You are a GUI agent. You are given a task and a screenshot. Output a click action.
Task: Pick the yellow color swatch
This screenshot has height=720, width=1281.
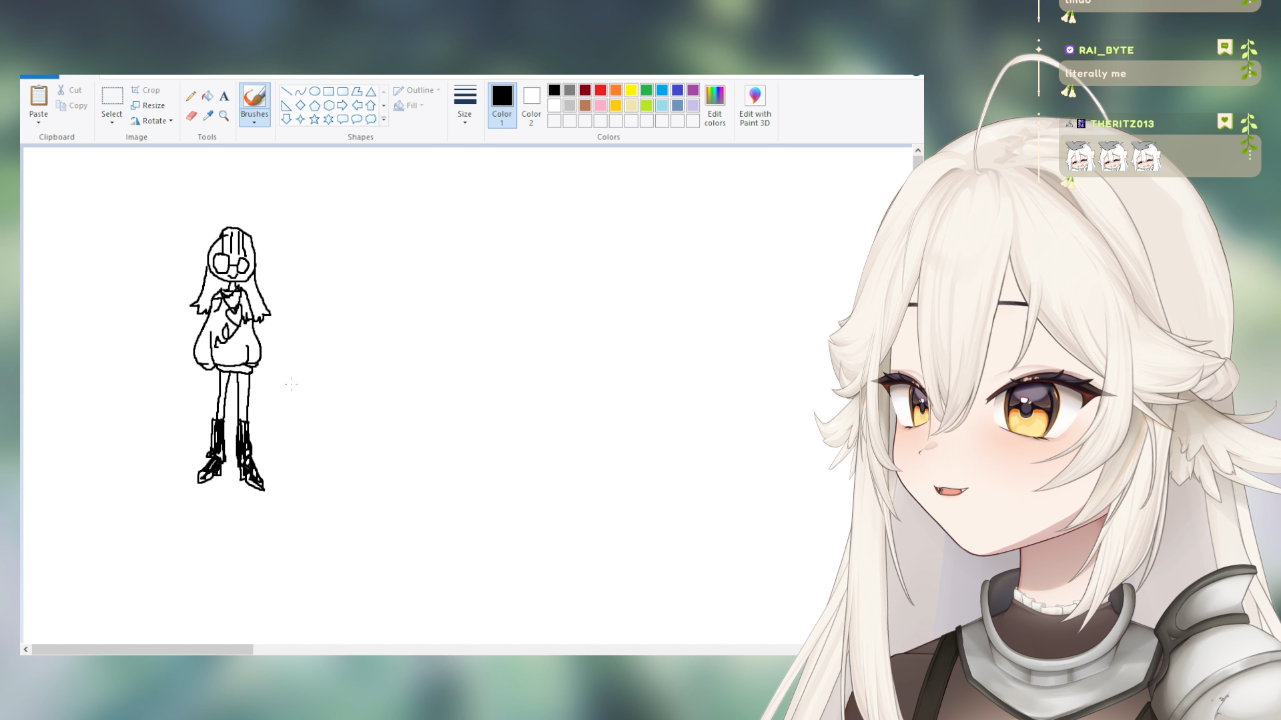[x=631, y=90]
